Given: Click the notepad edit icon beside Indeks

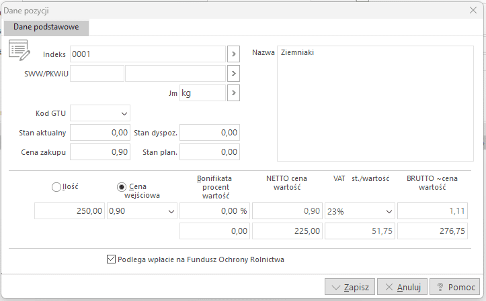Looking at the screenshot, I should point(18,50).
